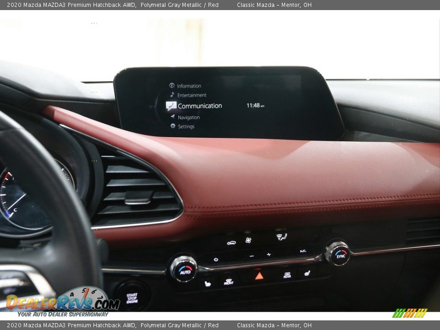This screenshot has height=330, width=440.
Task: Open the Settings menu item
Action: click(x=182, y=126)
